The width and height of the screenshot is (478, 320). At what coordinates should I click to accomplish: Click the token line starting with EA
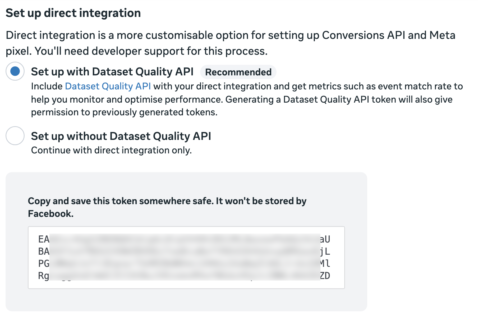(x=44, y=239)
